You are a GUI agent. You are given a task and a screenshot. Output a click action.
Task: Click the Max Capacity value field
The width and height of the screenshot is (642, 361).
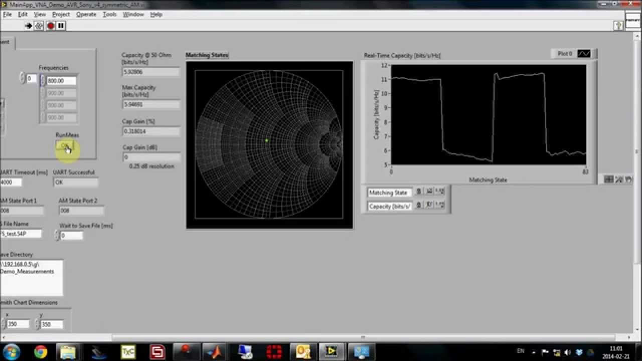point(151,105)
